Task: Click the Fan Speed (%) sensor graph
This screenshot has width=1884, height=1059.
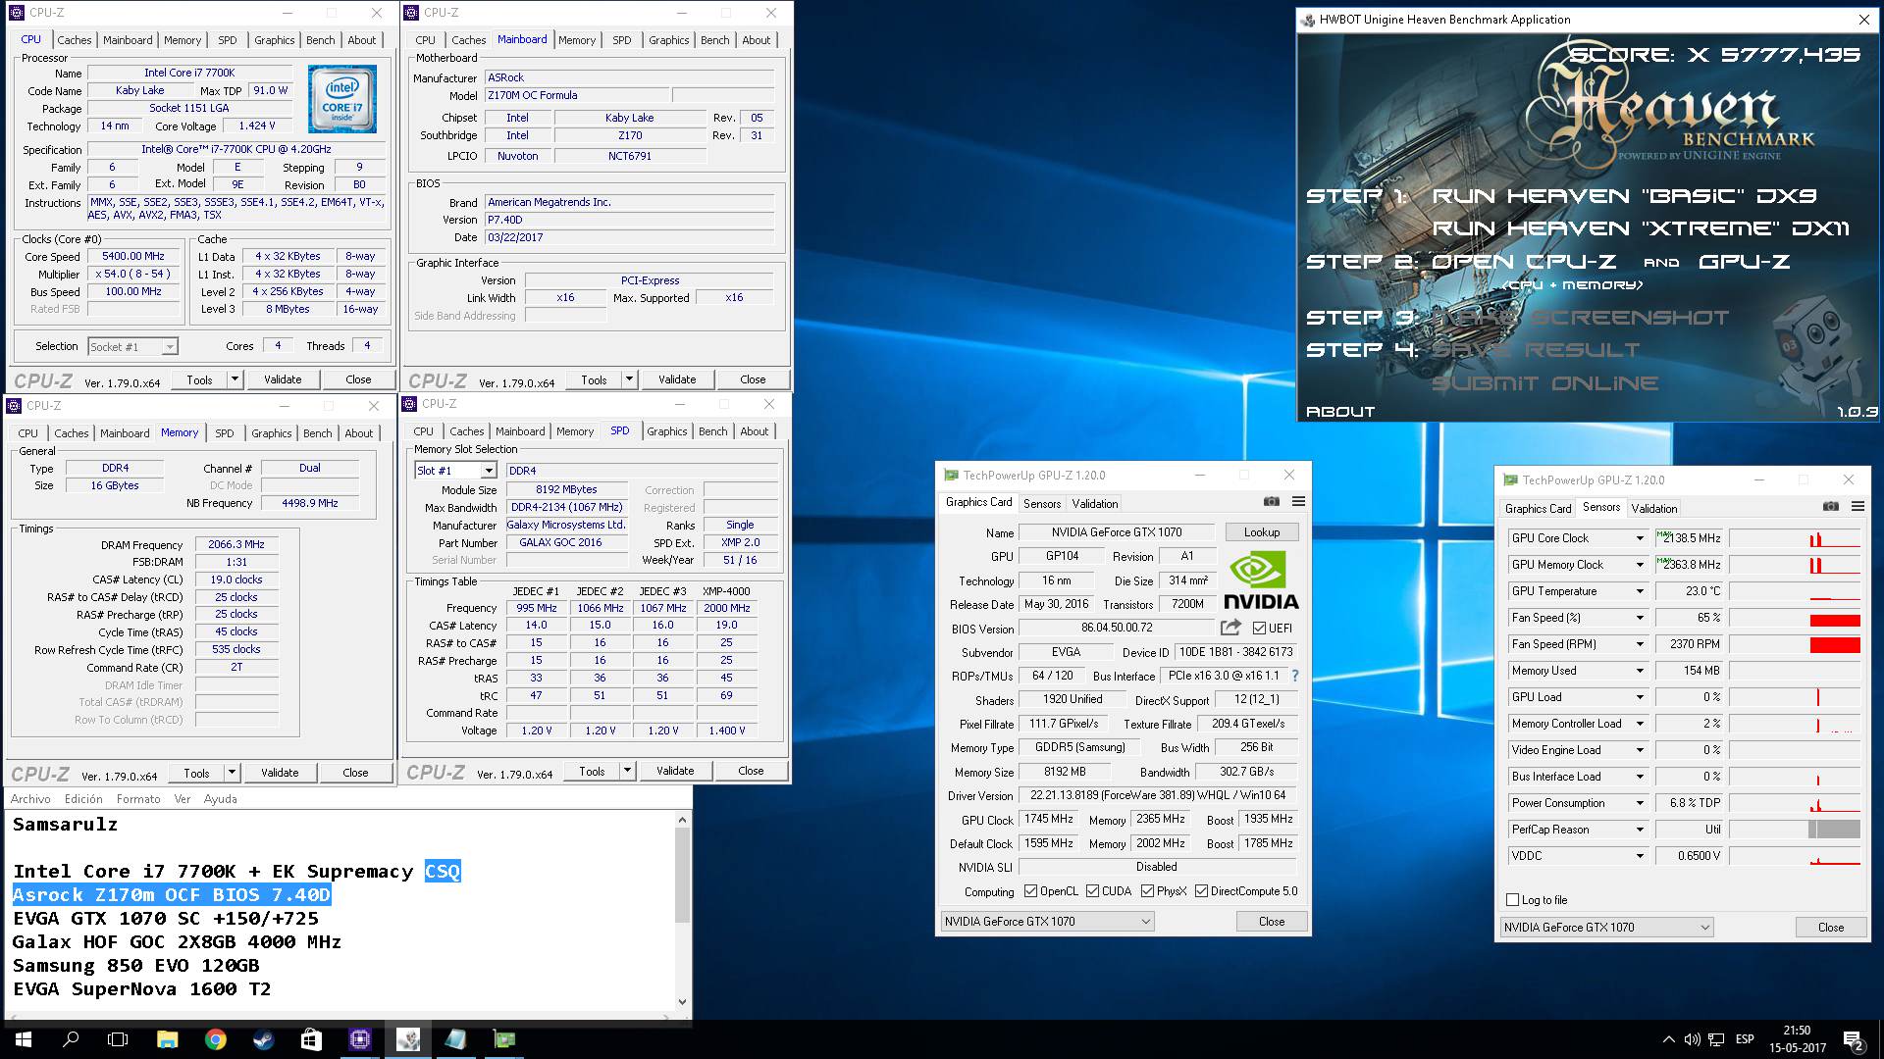Action: point(1795,618)
